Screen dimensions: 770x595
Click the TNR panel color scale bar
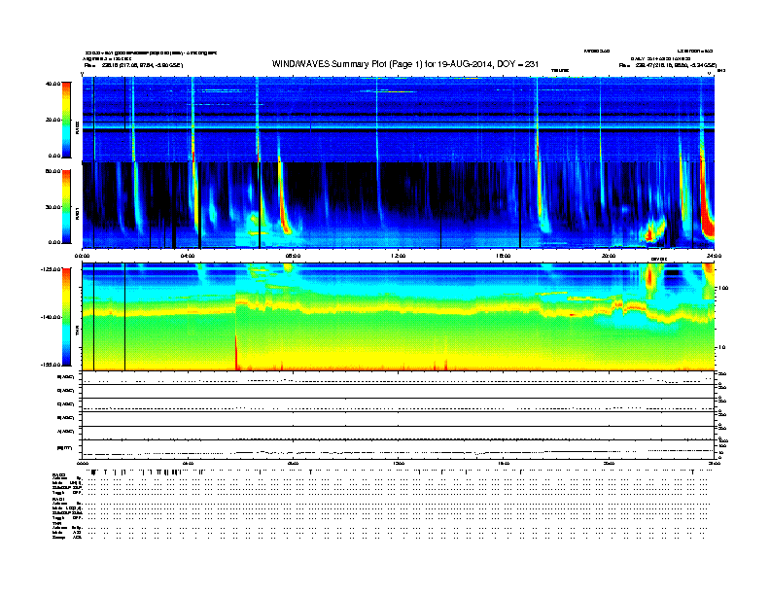66,317
